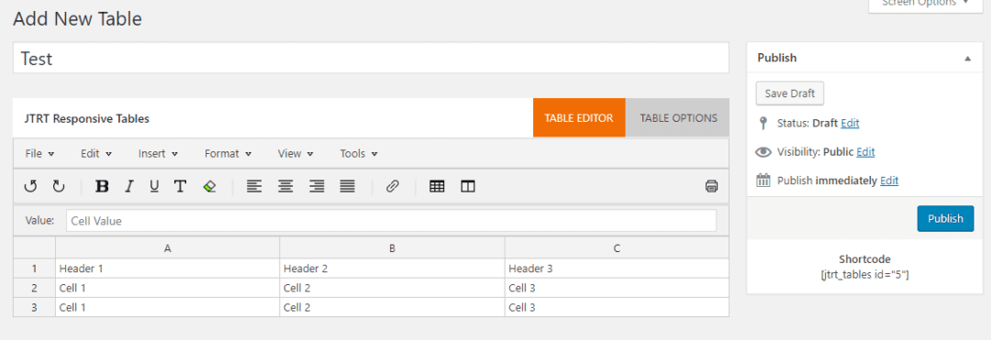The width and height of the screenshot is (991, 340).
Task: Apply Underline formatting icon
Action: pyautogui.click(x=154, y=186)
